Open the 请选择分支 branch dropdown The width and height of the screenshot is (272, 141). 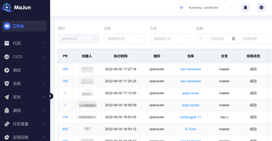(x=171, y=39)
